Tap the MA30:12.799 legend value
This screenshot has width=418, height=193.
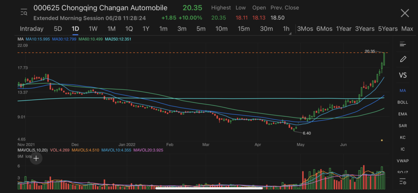coord(64,39)
